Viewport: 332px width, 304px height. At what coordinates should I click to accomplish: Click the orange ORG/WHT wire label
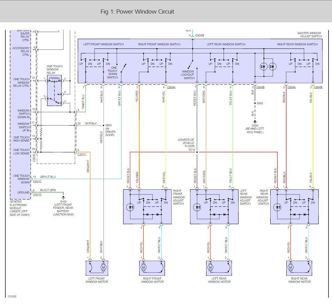[88, 166]
